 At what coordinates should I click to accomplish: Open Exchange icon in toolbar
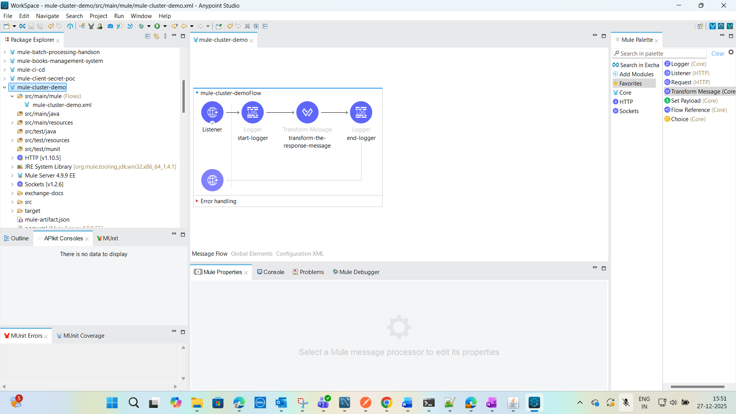click(x=22, y=26)
